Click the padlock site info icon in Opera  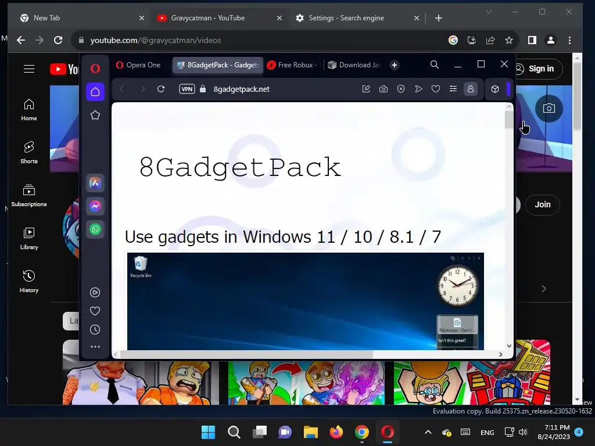point(203,89)
